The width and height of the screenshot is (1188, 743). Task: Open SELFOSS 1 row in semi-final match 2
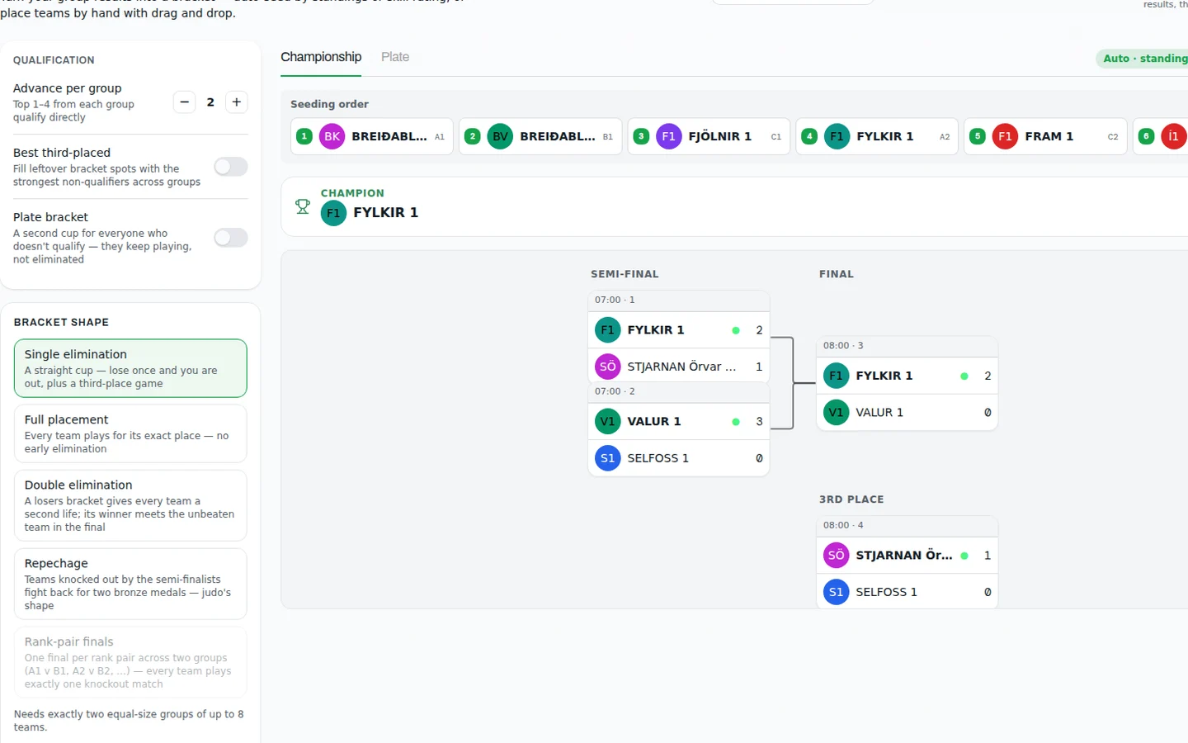click(x=679, y=458)
